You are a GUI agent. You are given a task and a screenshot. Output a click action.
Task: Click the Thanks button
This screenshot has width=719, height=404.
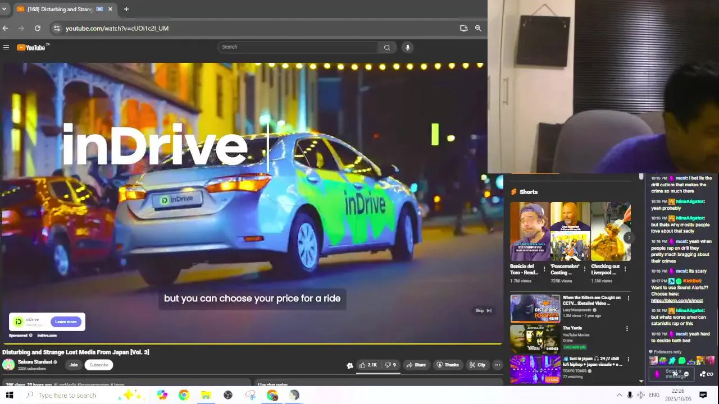pyautogui.click(x=448, y=365)
